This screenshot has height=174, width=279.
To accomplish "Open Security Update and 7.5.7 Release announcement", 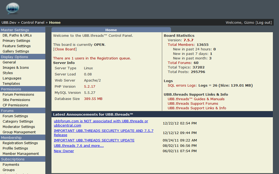I will click(103, 133).
